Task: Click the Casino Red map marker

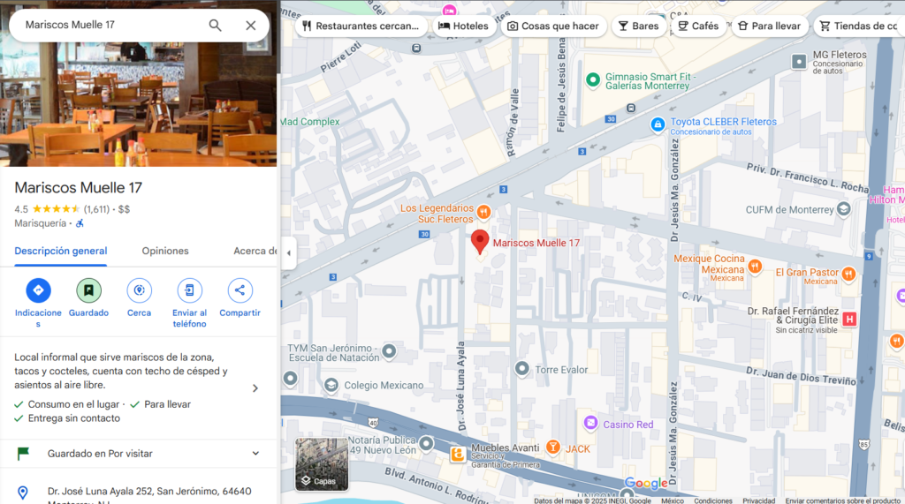Action: click(x=591, y=425)
